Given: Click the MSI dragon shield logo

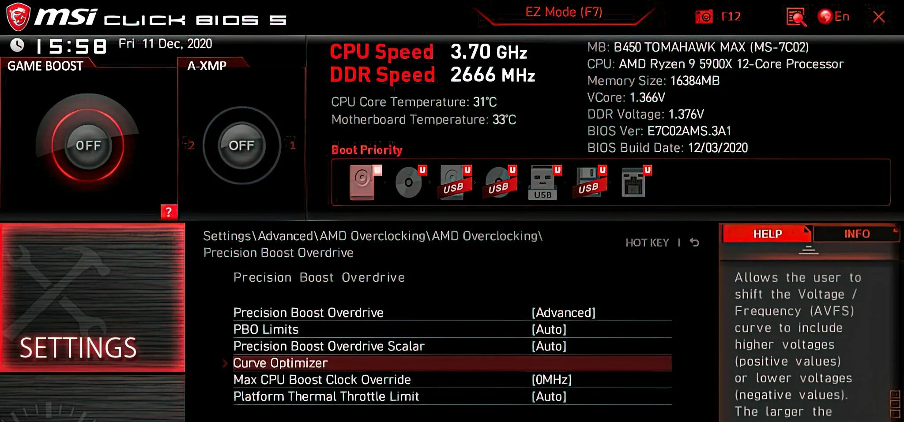Looking at the screenshot, I should tap(18, 17).
